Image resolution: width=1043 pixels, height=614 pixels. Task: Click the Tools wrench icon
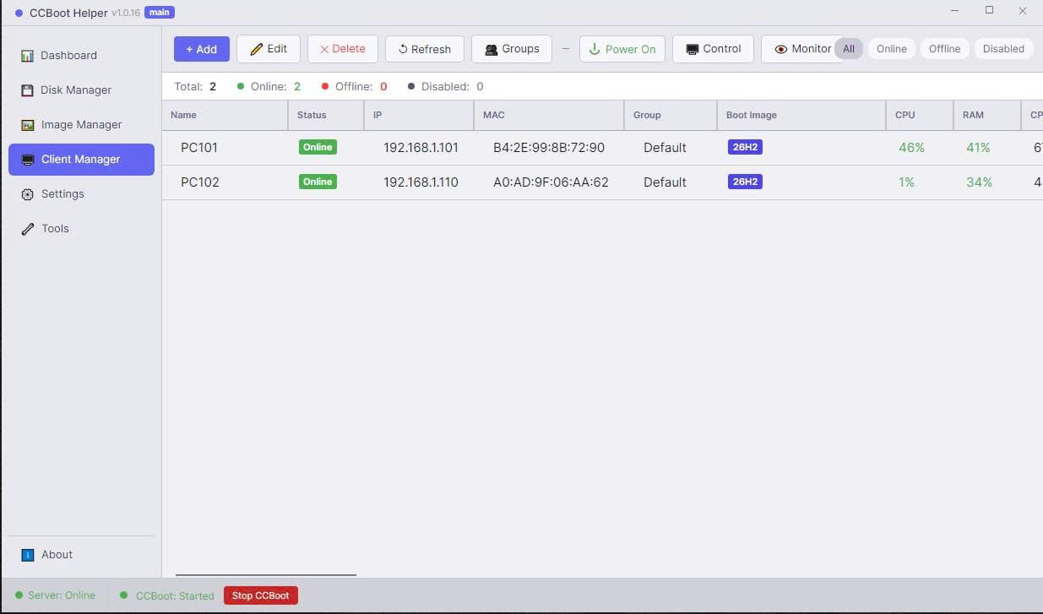click(x=27, y=229)
